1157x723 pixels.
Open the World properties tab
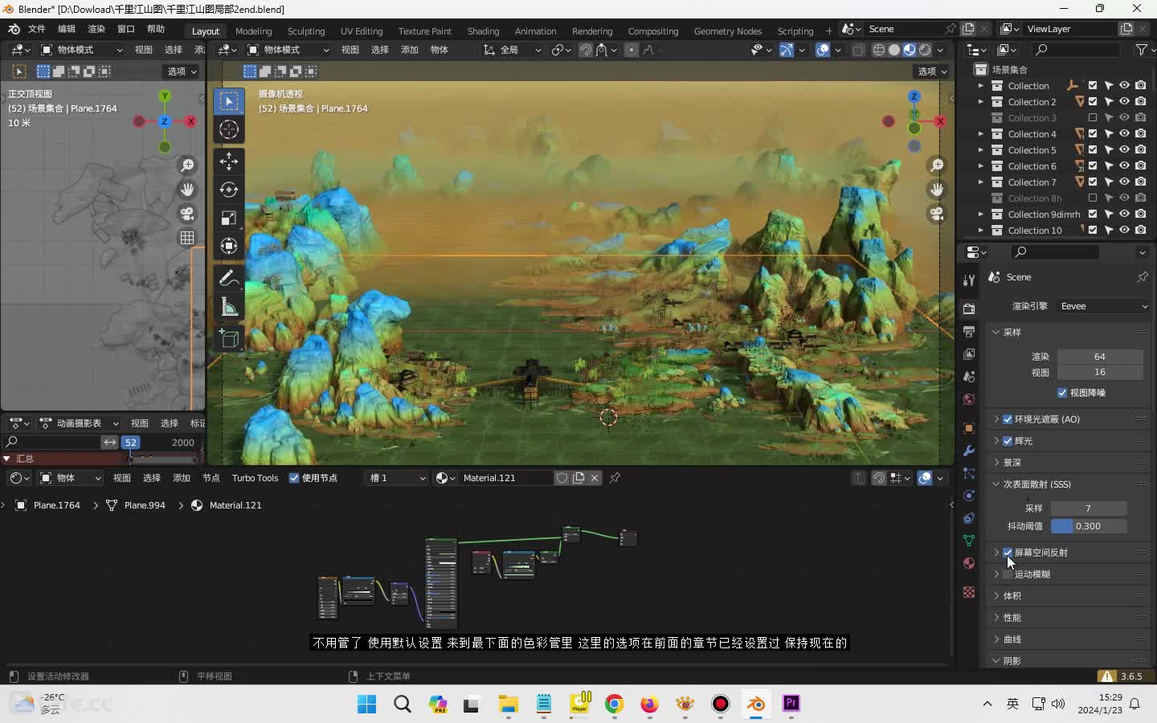[969, 399]
